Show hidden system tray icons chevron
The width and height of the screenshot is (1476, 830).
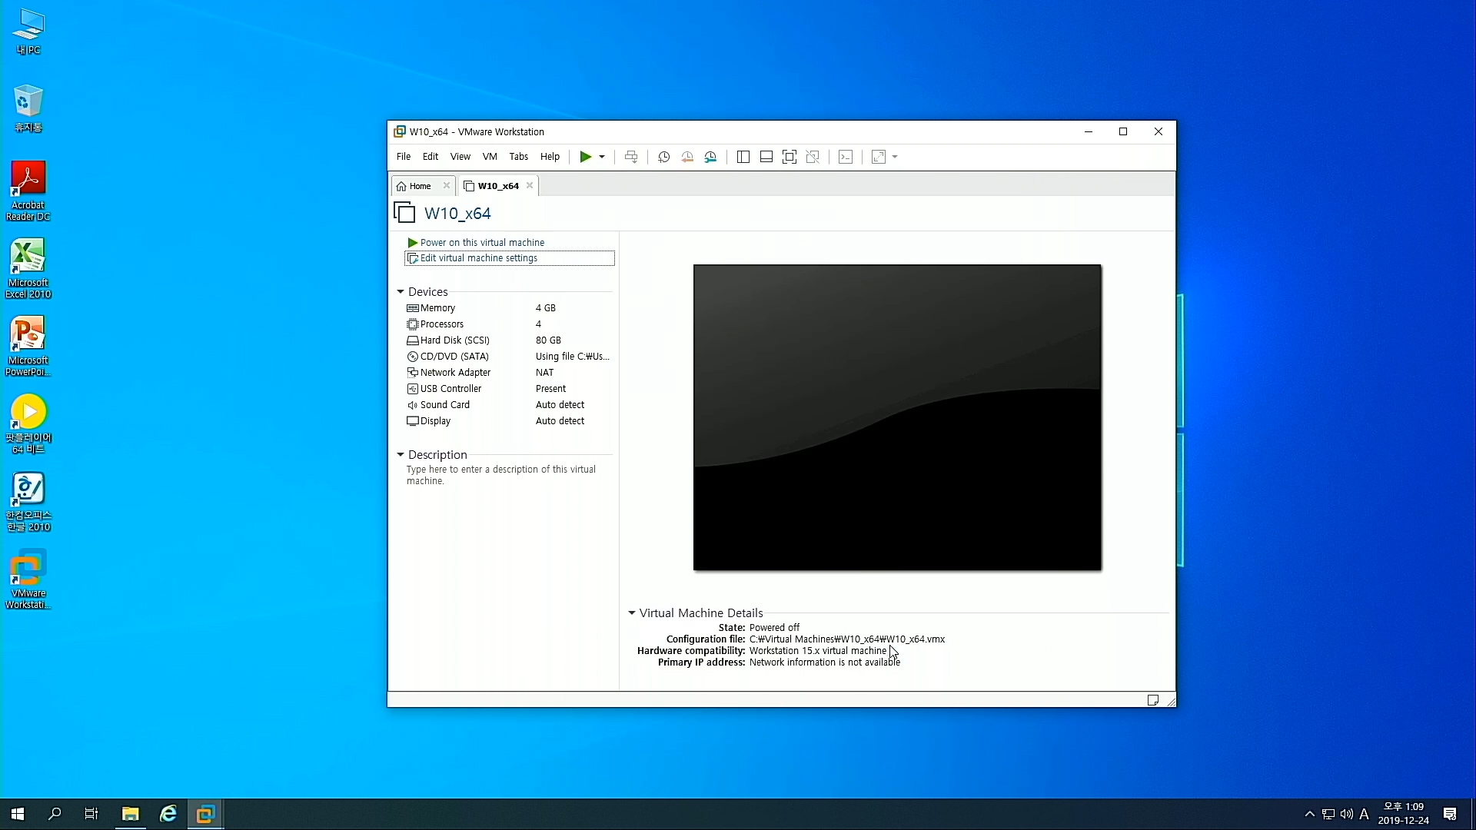coord(1310,814)
